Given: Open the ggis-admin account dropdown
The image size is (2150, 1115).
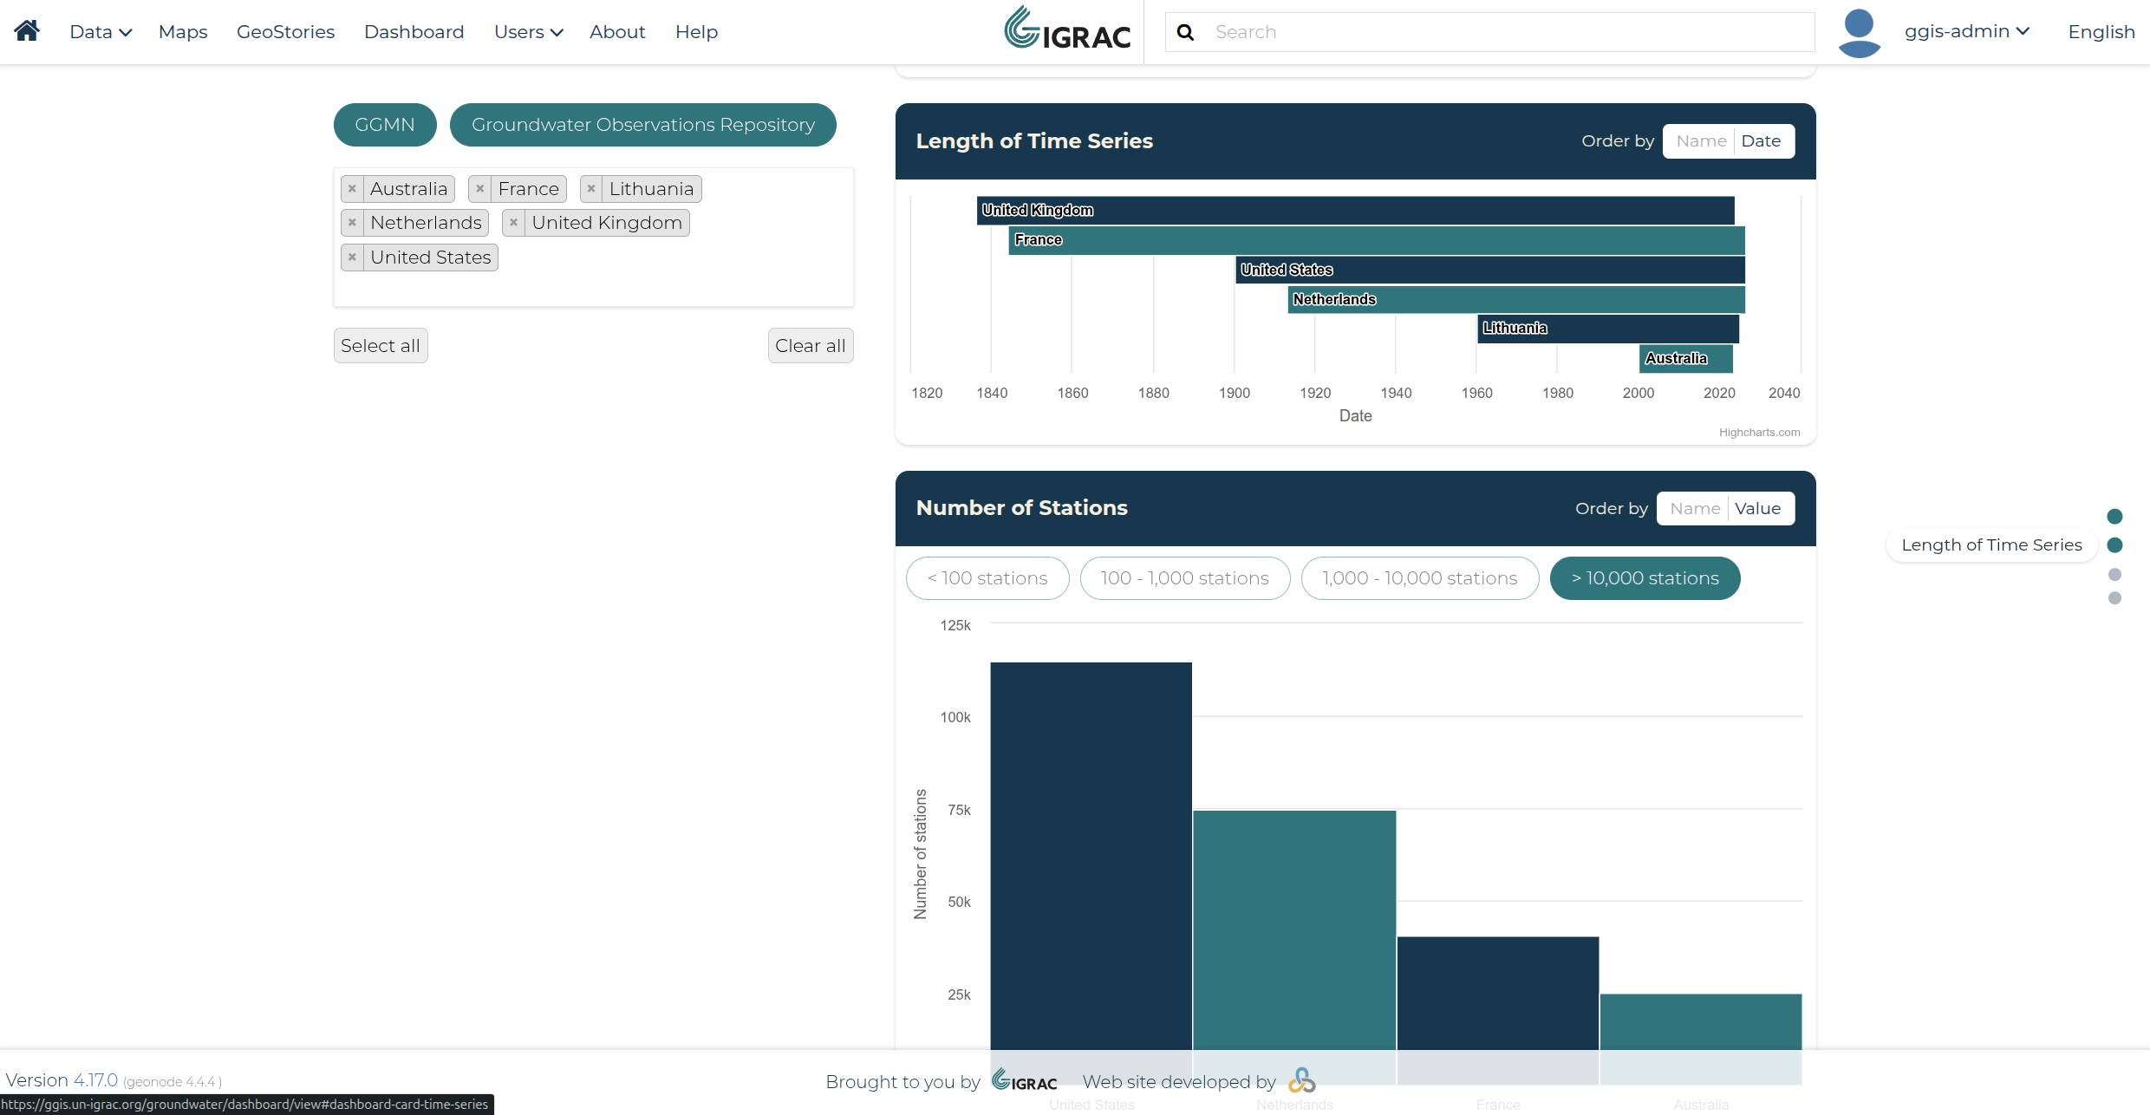Looking at the screenshot, I should click(x=1967, y=31).
